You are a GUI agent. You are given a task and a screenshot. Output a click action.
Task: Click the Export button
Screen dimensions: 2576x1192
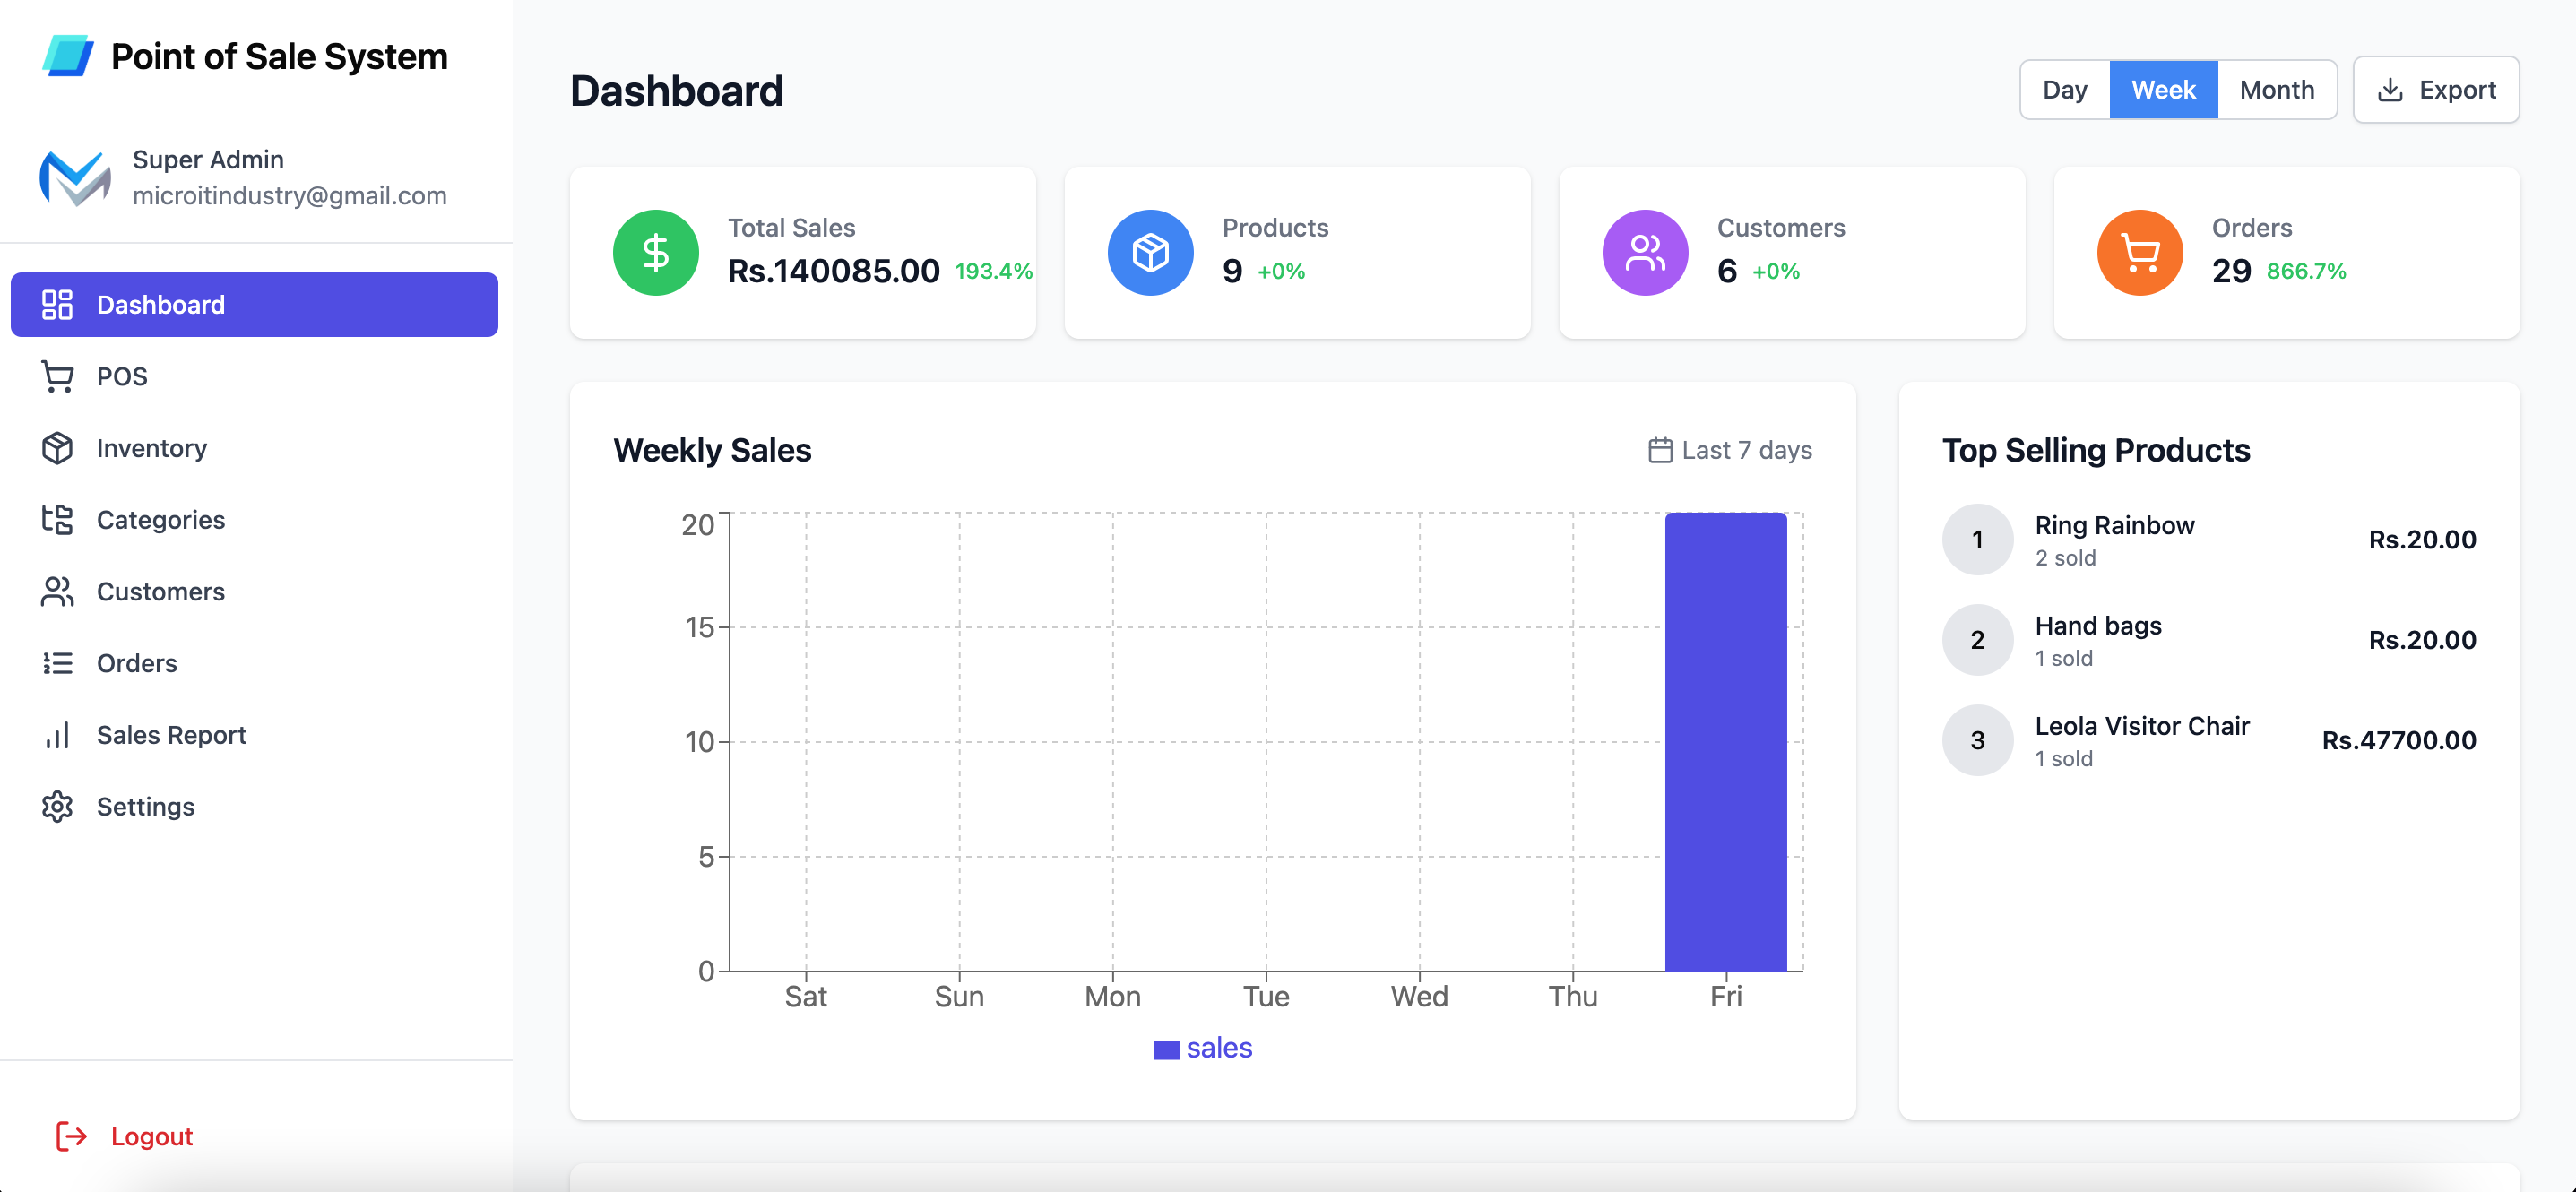[2436, 90]
